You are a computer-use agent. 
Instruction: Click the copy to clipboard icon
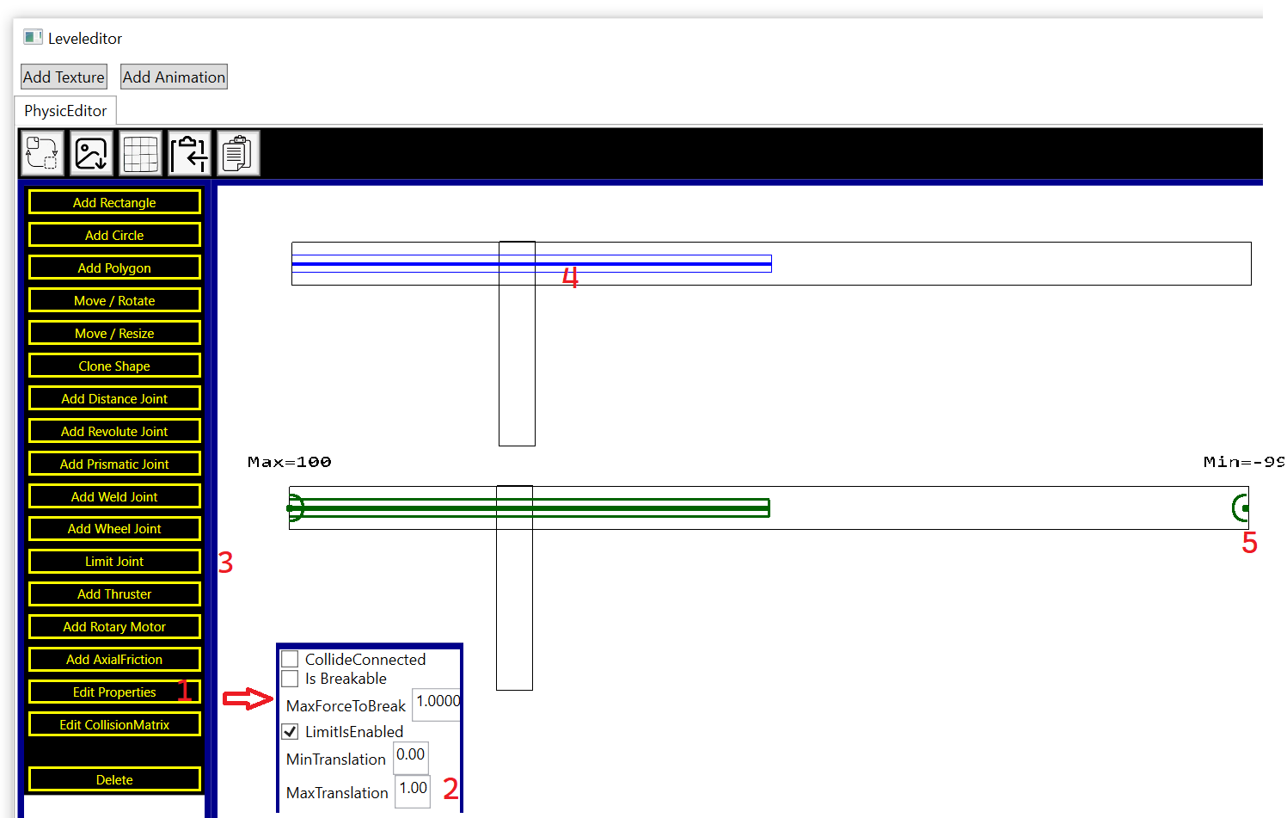point(238,154)
